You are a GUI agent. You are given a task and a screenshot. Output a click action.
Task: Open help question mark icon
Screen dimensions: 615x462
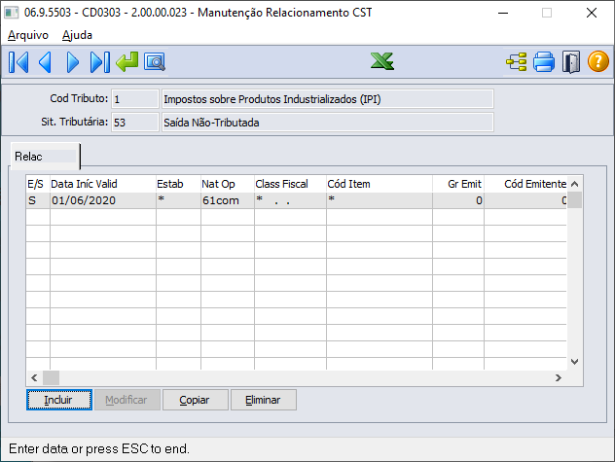tap(597, 62)
